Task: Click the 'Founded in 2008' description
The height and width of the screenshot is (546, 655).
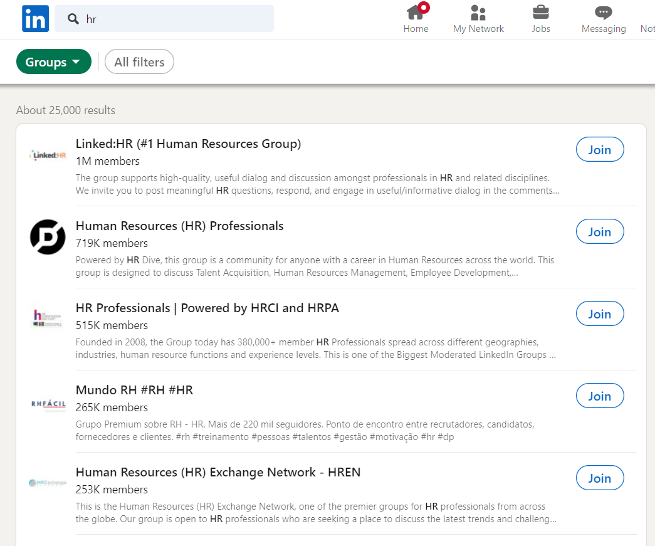Action: (316, 349)
